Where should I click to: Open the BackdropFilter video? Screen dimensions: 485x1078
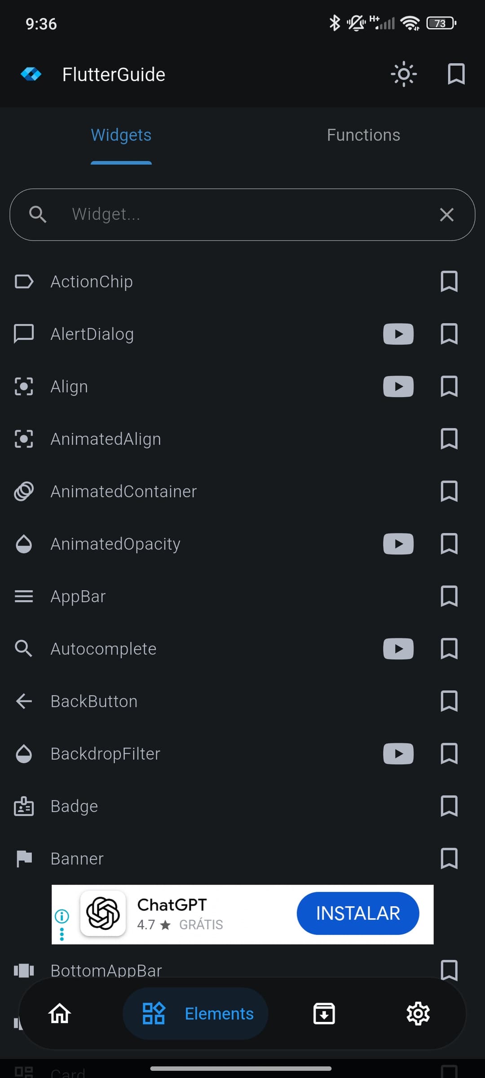coord(398,754)
